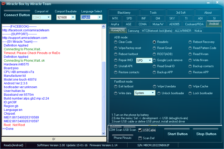This screenshot has width=224, height=149.
Task: Open the Tools tab
Action: 153,12
